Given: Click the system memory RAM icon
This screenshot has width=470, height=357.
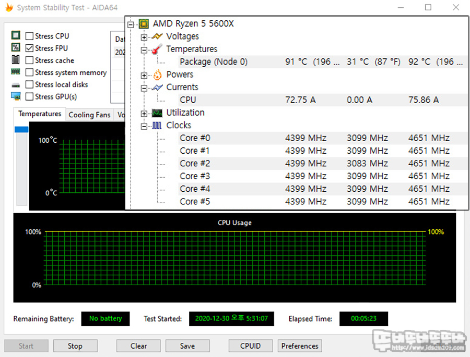Looking at the screenshot, I should click(x=16, y=72).
